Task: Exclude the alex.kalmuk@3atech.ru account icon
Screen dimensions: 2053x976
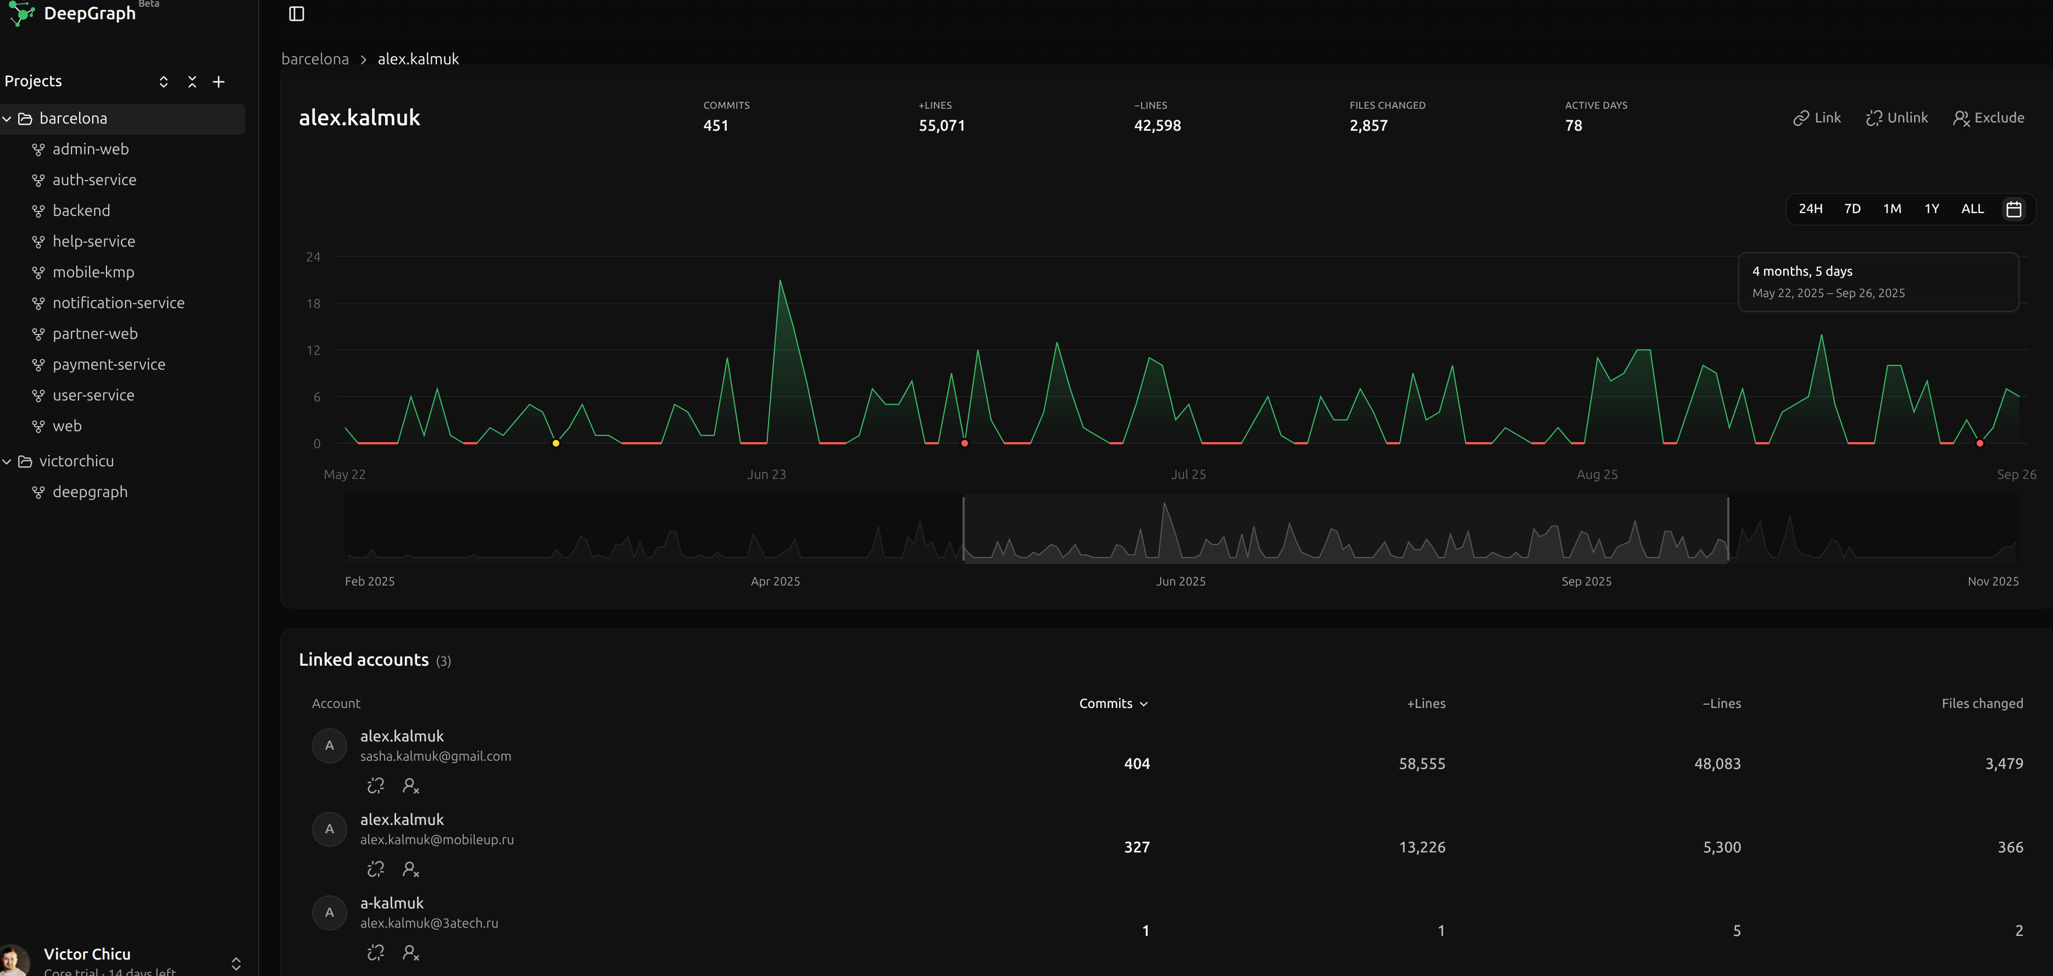Action: [x=410, y=953]
